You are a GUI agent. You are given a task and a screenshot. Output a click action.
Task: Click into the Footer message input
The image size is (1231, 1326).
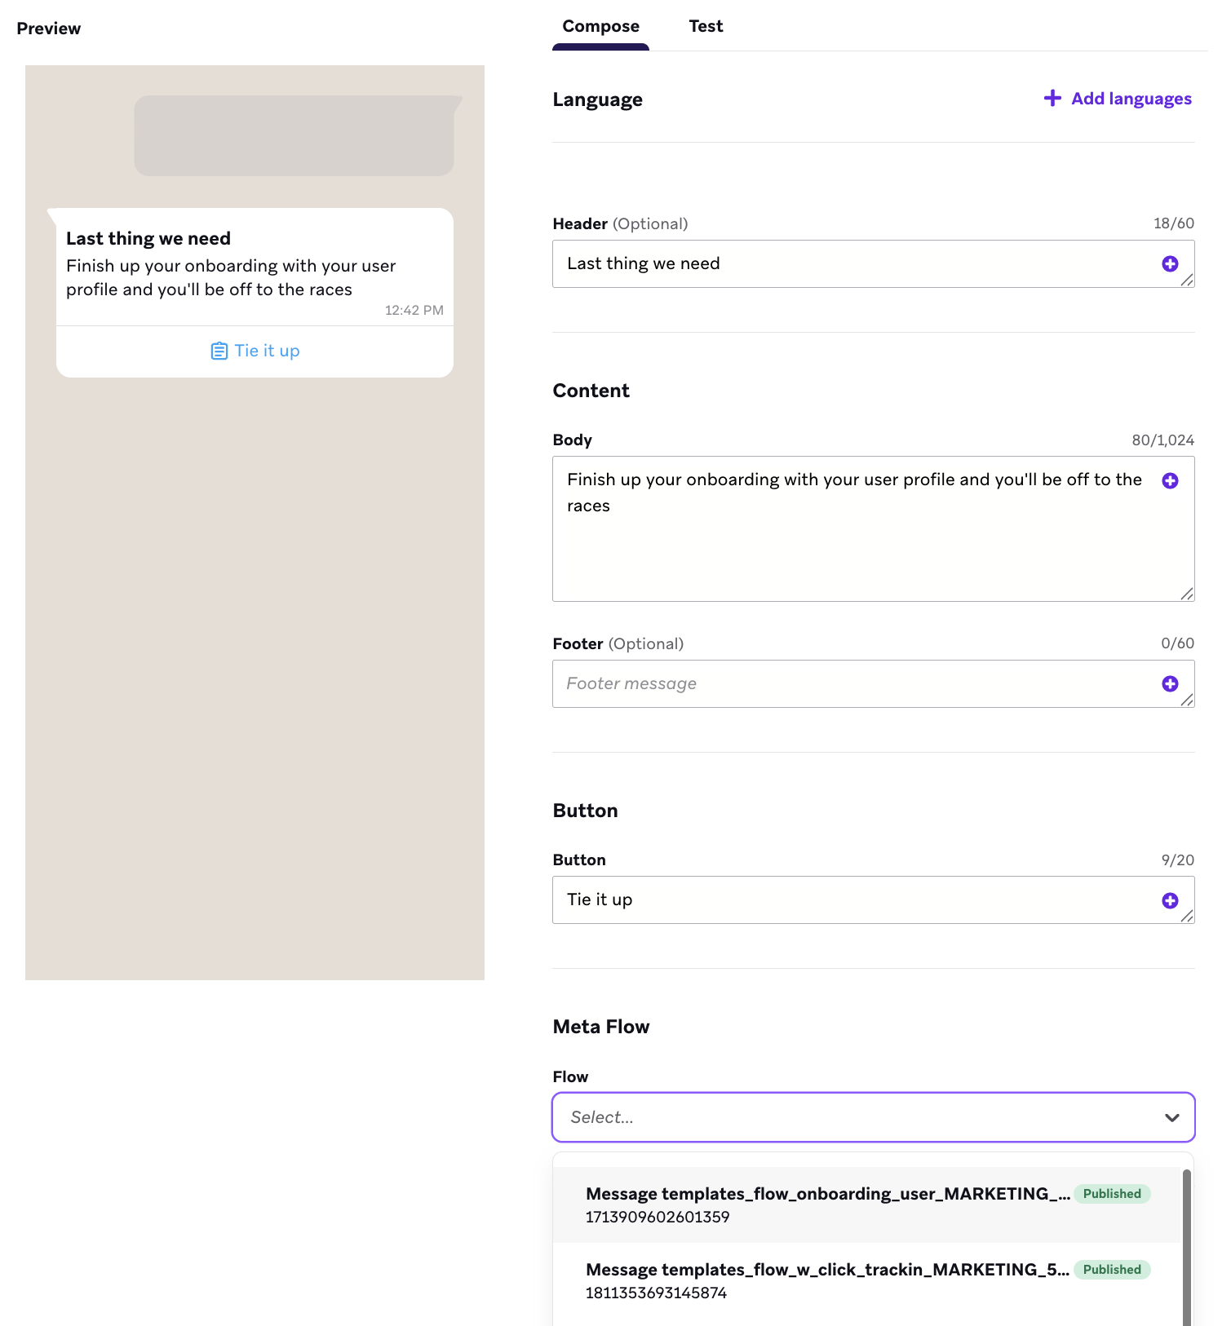(x=857, y=683)
